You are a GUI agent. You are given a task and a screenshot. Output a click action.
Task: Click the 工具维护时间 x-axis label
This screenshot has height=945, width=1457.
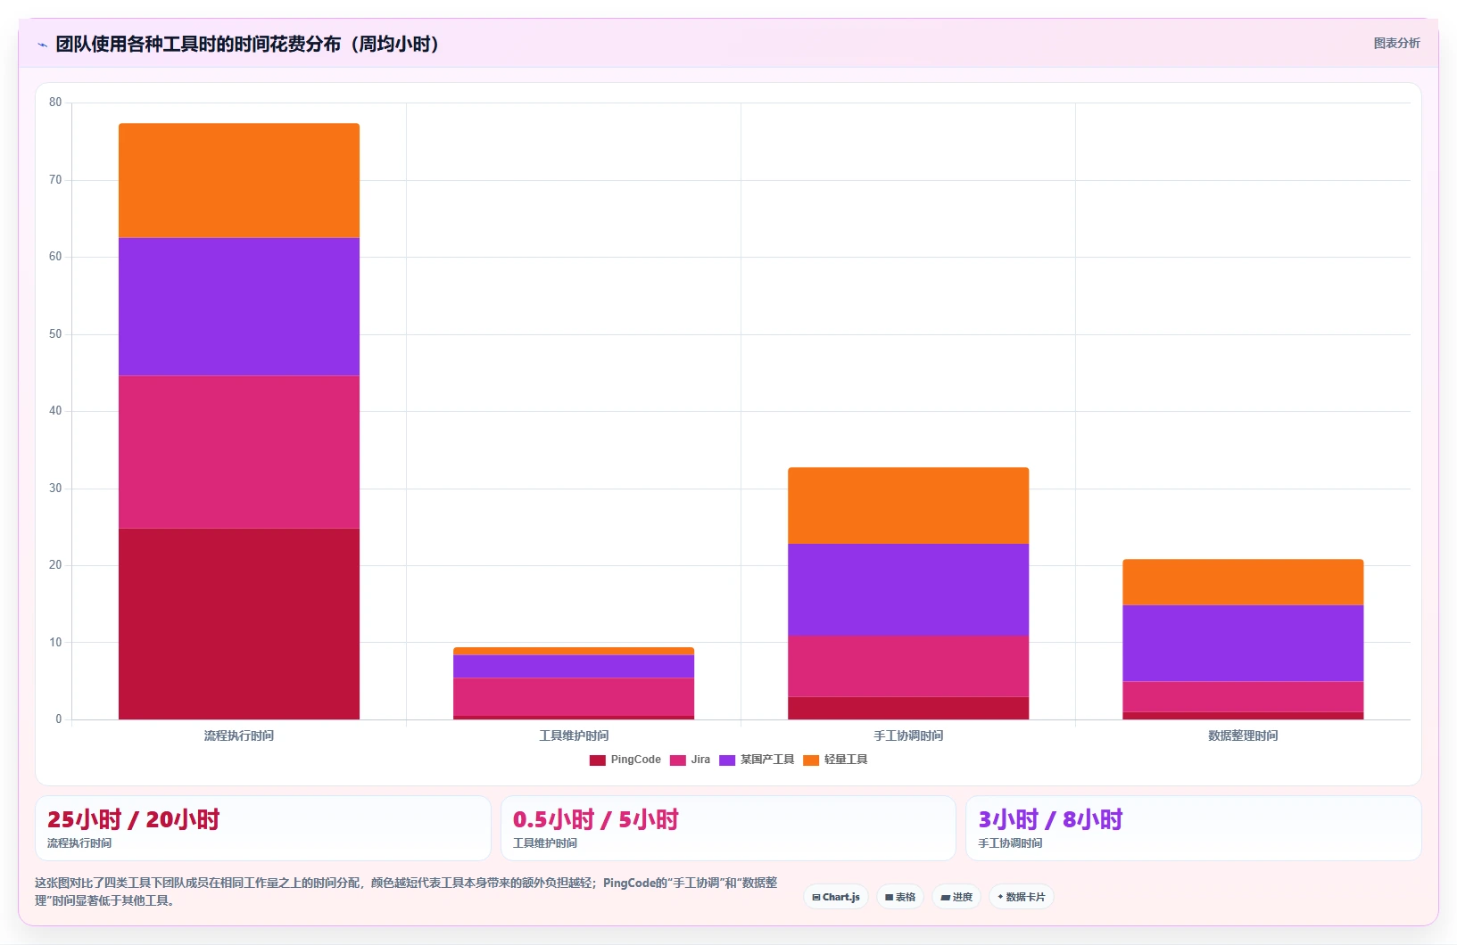pyautogui.click(x=574, y=735)
